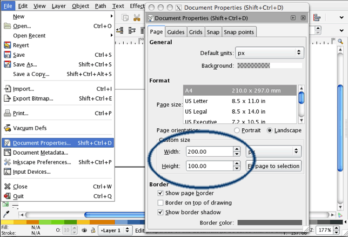Click the zoom magnifier icon near ruler
Image resolution: width=348 pixels, height=237 pixels.
click(340, 41)
